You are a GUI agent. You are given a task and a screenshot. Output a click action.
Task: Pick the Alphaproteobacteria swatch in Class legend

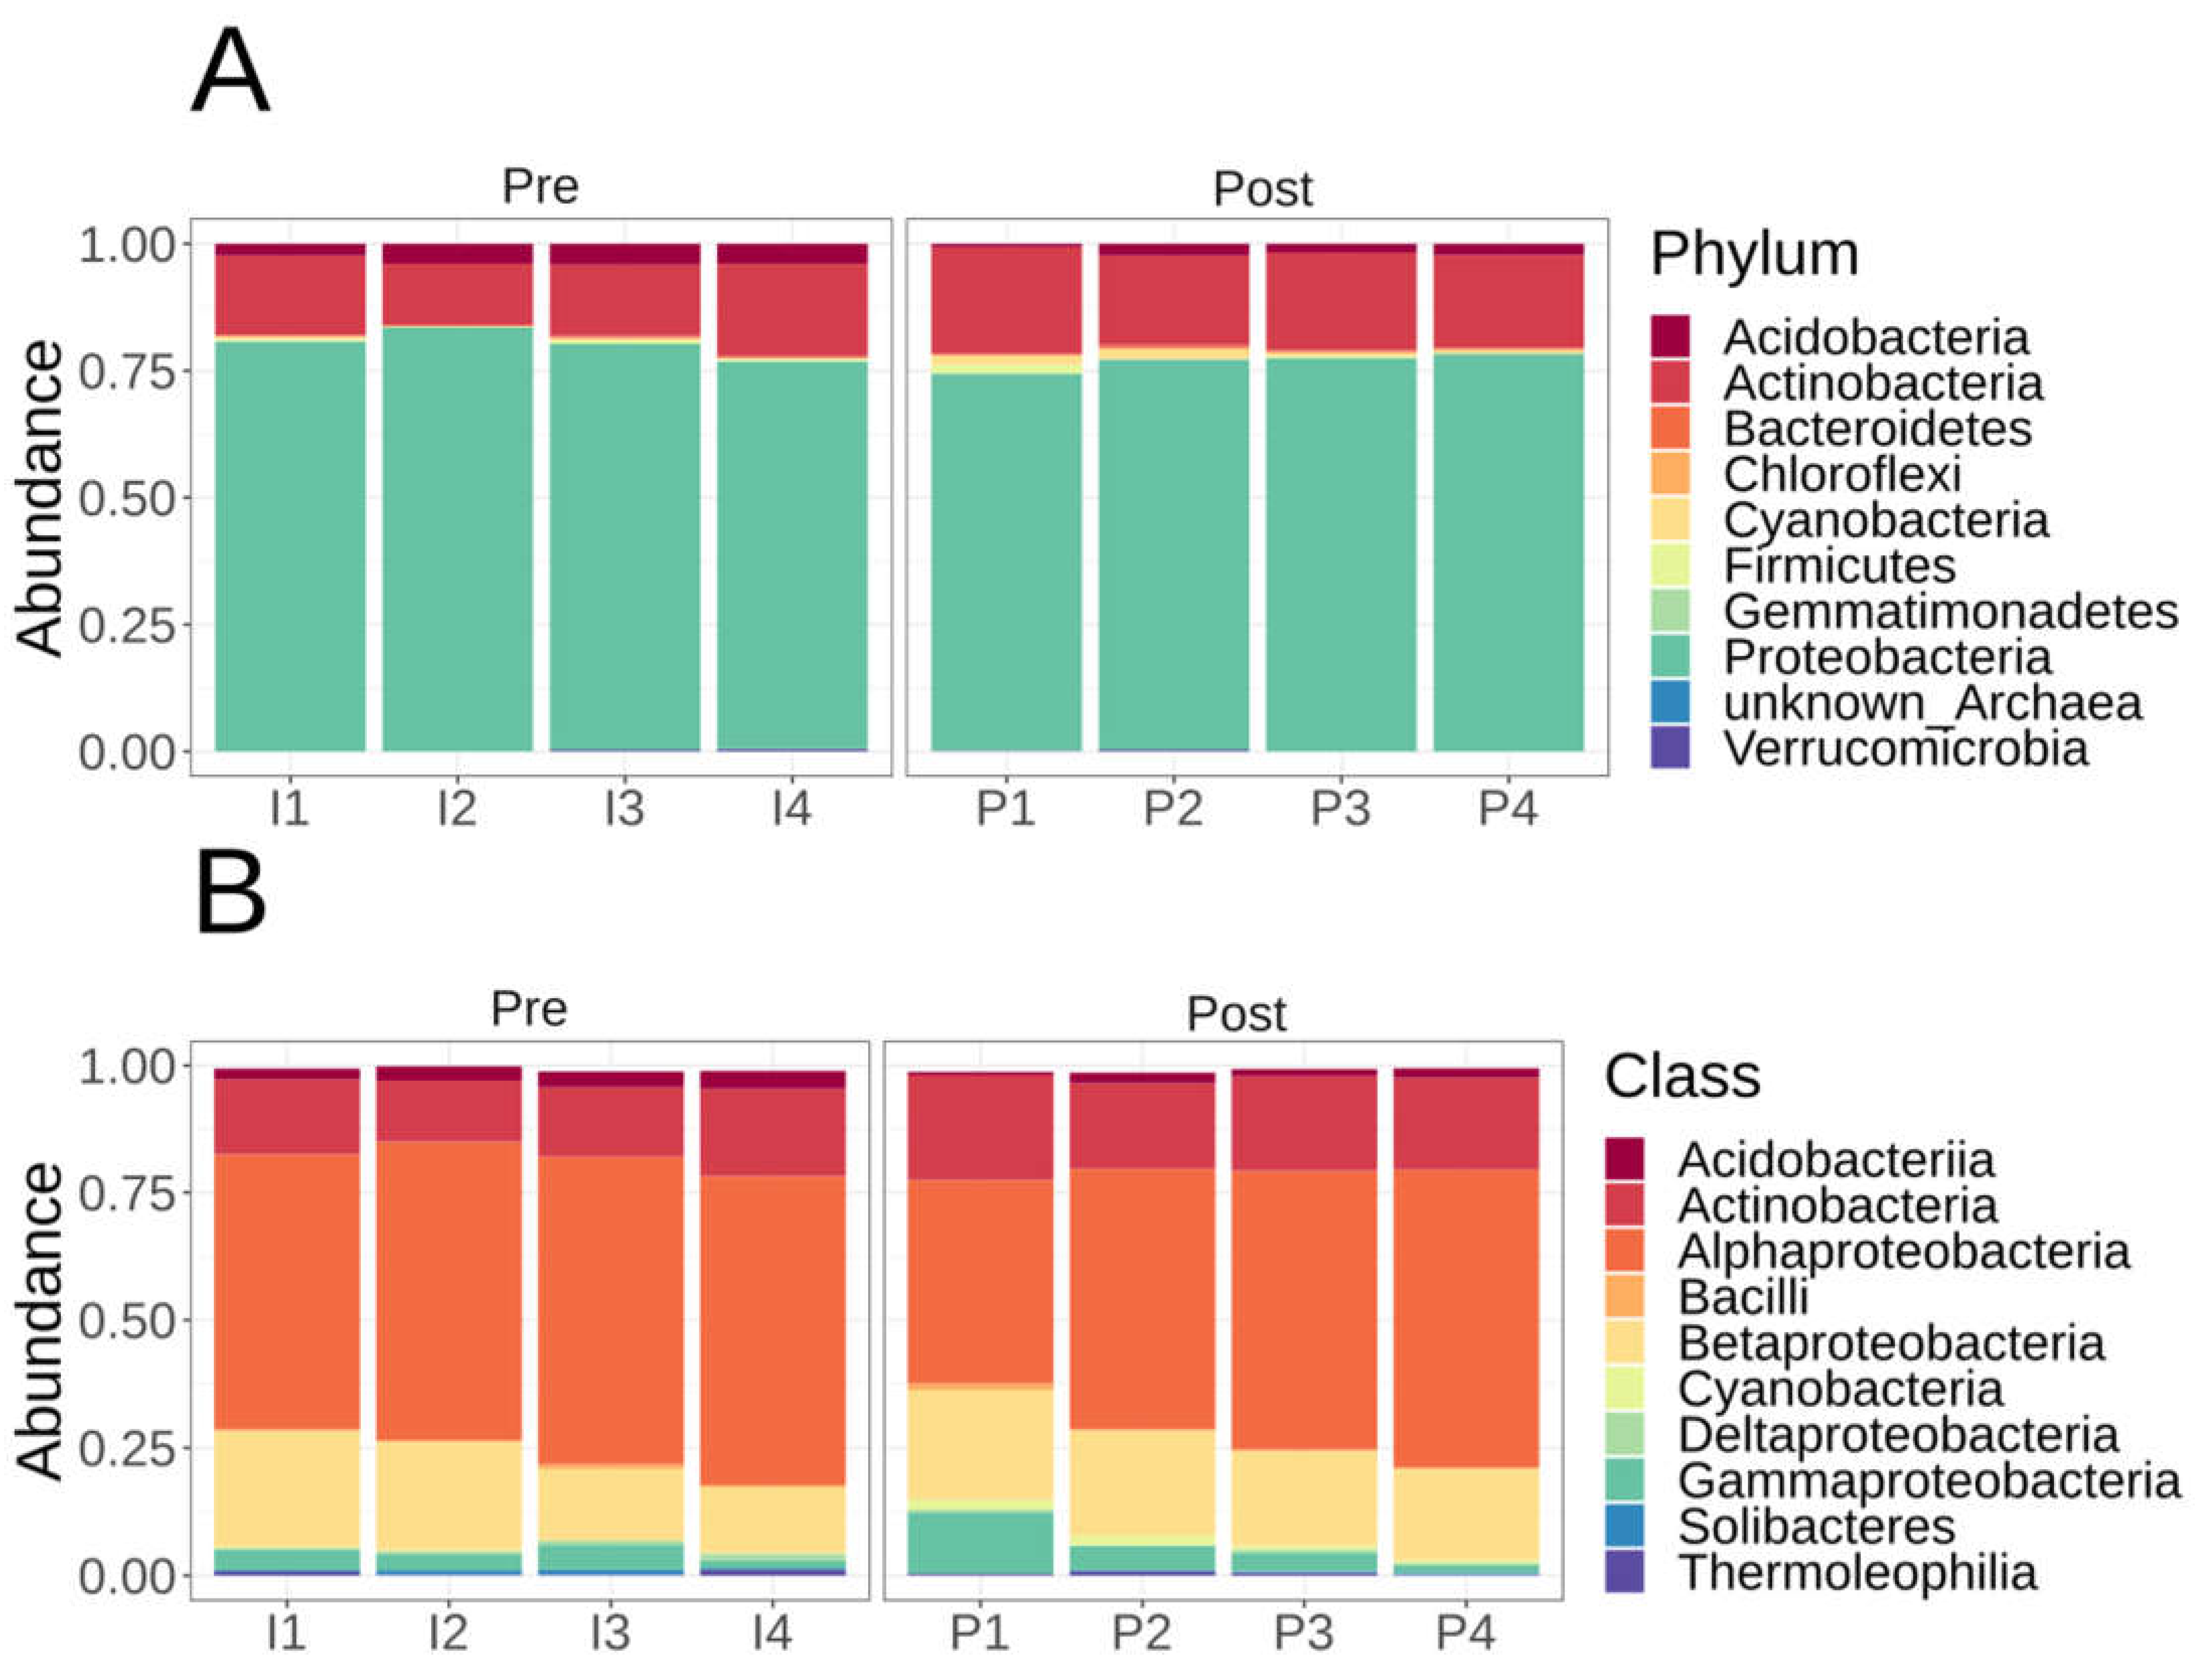(1624, 1250)
